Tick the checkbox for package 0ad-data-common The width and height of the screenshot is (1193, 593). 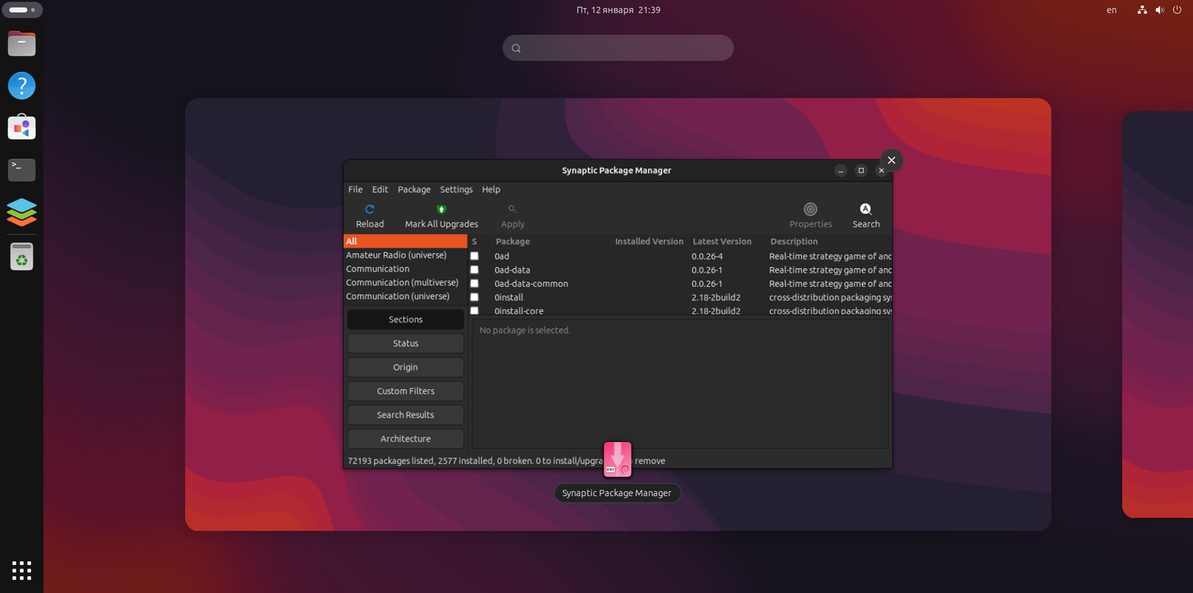[475, 283]
